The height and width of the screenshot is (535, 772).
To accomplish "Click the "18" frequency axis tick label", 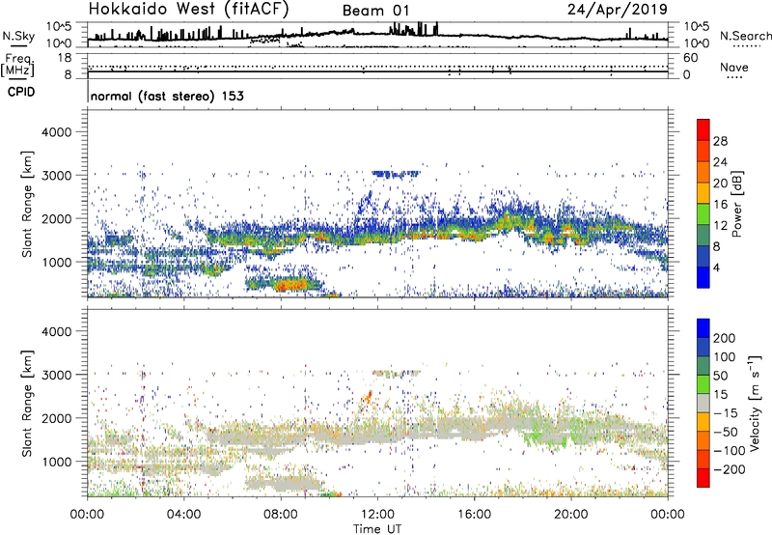I will coord(65,58).
